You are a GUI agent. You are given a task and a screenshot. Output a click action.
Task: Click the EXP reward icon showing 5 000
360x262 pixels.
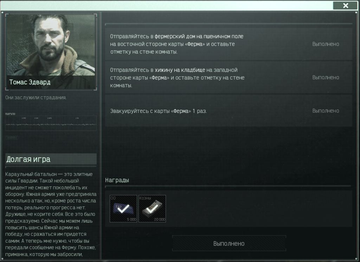click(123, 209)
